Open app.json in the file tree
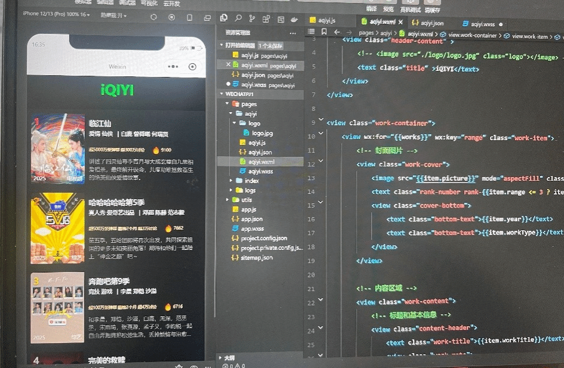This screenshot has height=368, width=564. click(x=252, y=219)
